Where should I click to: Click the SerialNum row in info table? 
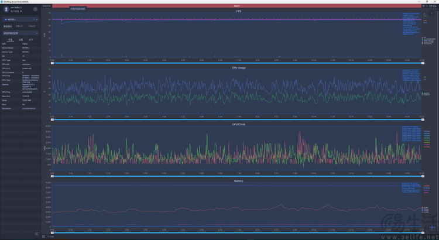tap(20, 108)
